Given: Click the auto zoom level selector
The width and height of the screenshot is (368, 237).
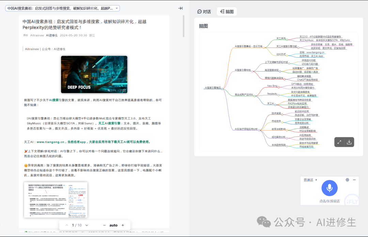Looking at the screenshot, I should [x=113, y=225].
